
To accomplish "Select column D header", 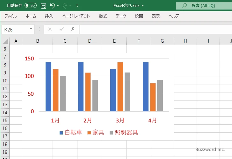I will [x=90, y=41].
